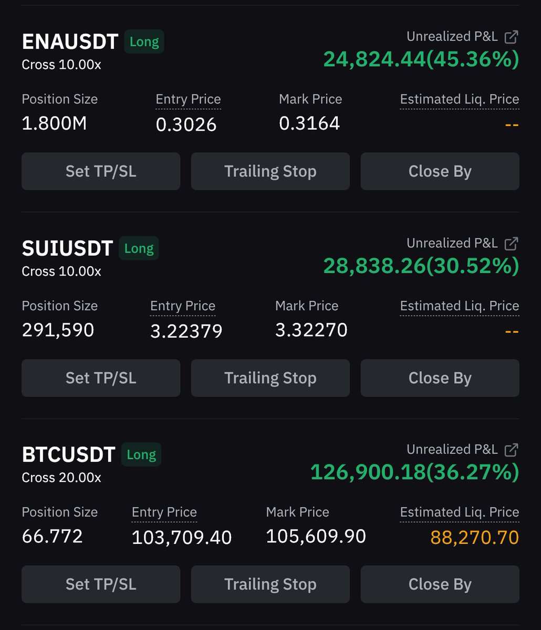Viewport: 541px width, 630px height.
Task: Set TP/SL for the SUIUSDT position
Action: click(x=101, y=378)
